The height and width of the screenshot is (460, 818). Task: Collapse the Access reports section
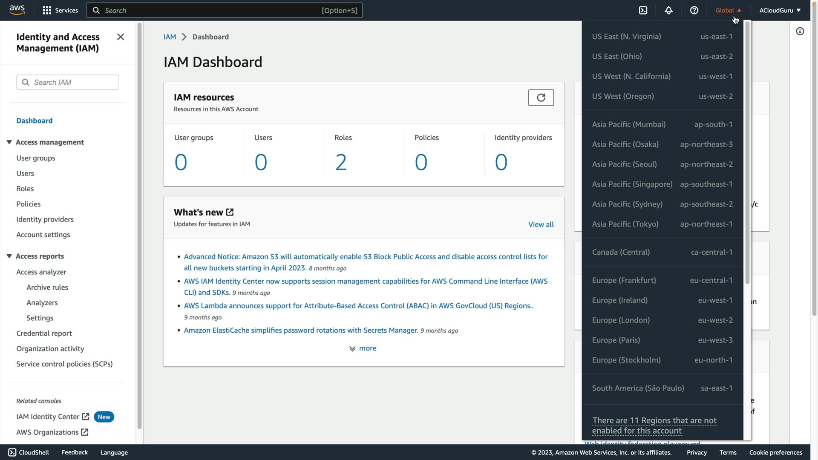9,256
